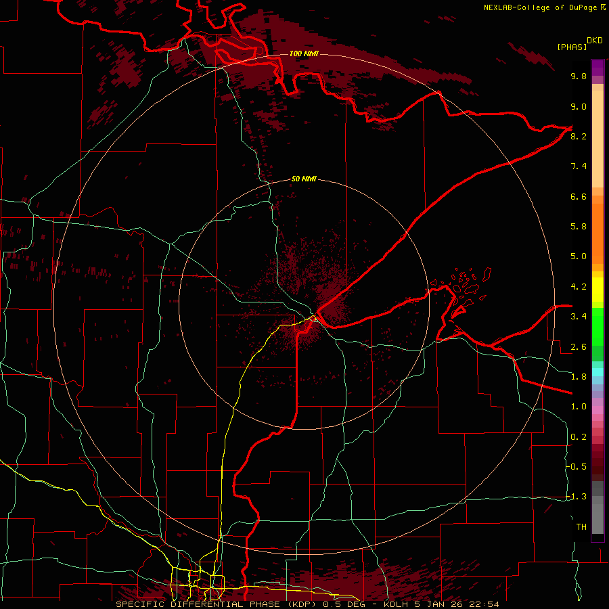Click the 5.8 legend value

[x=579, y=227]
